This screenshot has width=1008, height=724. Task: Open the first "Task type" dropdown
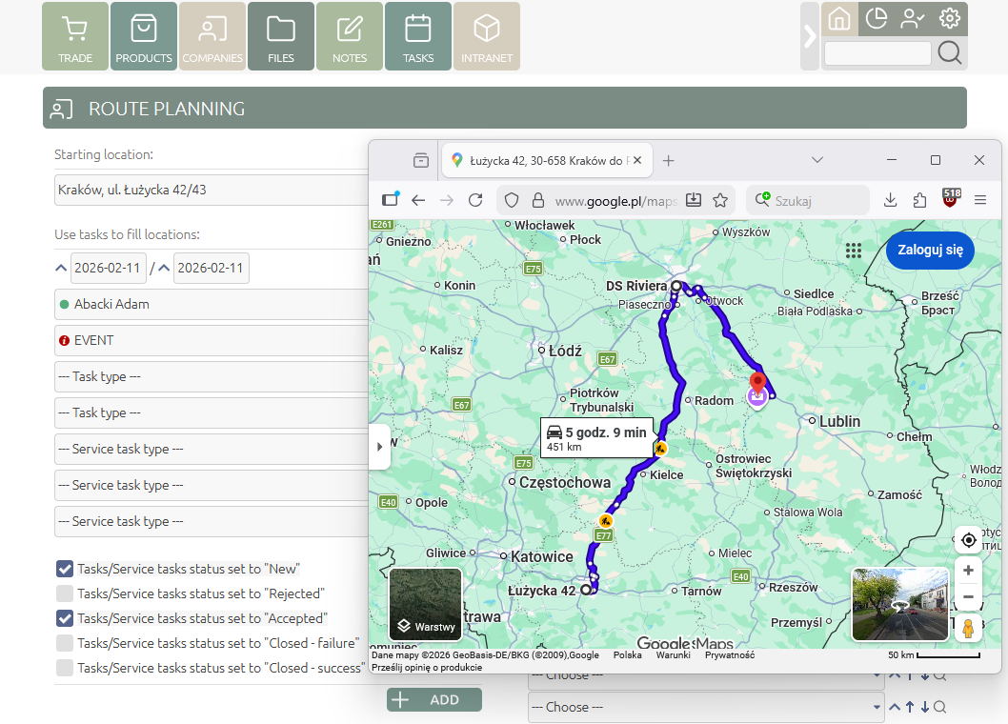click(210, 376)
